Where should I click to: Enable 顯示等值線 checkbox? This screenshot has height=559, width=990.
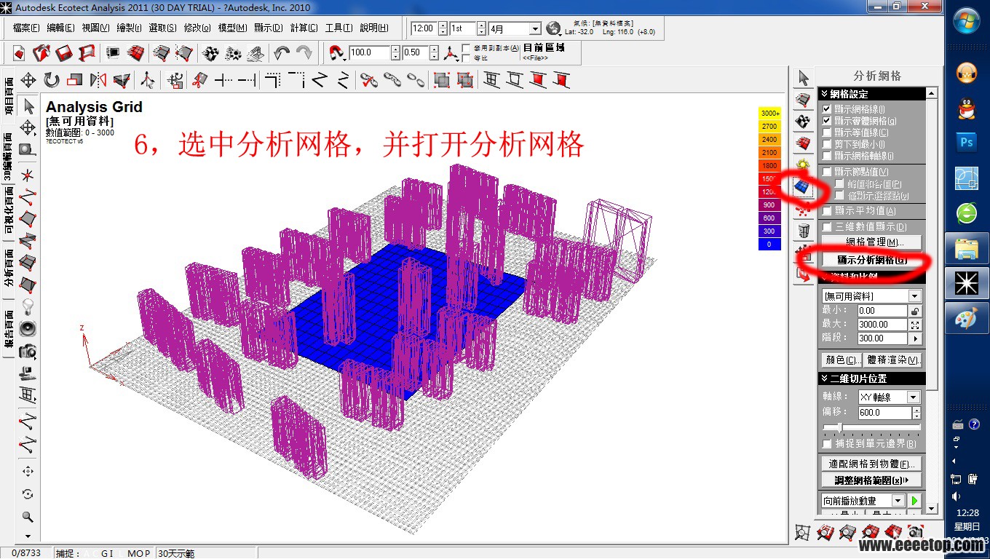(x=826, y=132)
